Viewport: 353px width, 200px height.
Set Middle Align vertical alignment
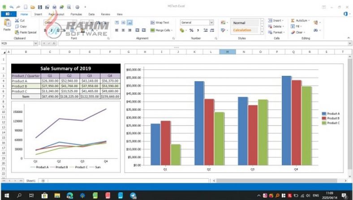click(x=123, y=22)
